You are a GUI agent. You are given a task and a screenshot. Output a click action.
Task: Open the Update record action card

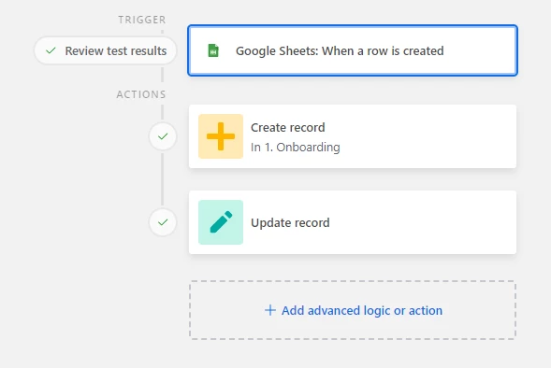[353, 222]
